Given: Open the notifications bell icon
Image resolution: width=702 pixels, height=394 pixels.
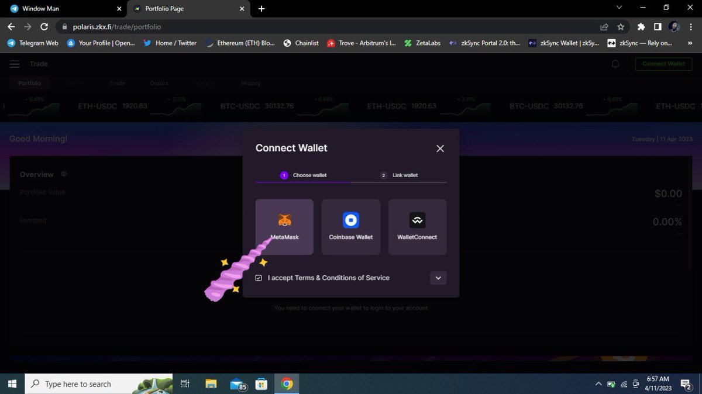Looking at the screenshot, I should pos(615,64).
